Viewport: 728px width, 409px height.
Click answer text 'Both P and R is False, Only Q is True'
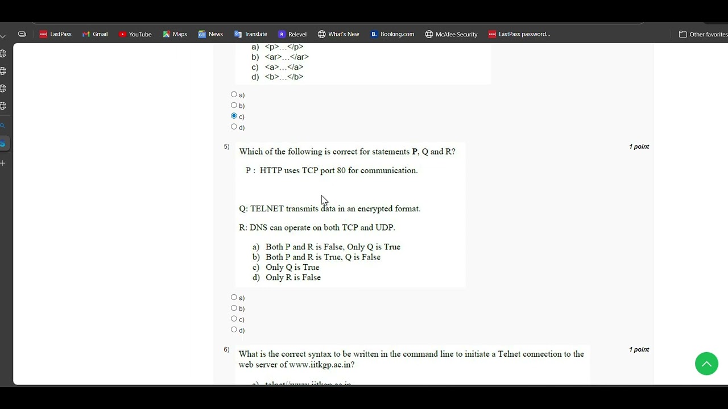click(x=333, y=247)
